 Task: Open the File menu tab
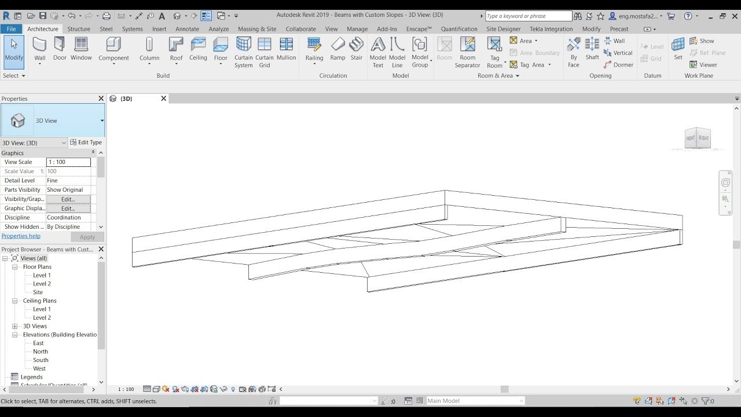[x=11, y=29]
